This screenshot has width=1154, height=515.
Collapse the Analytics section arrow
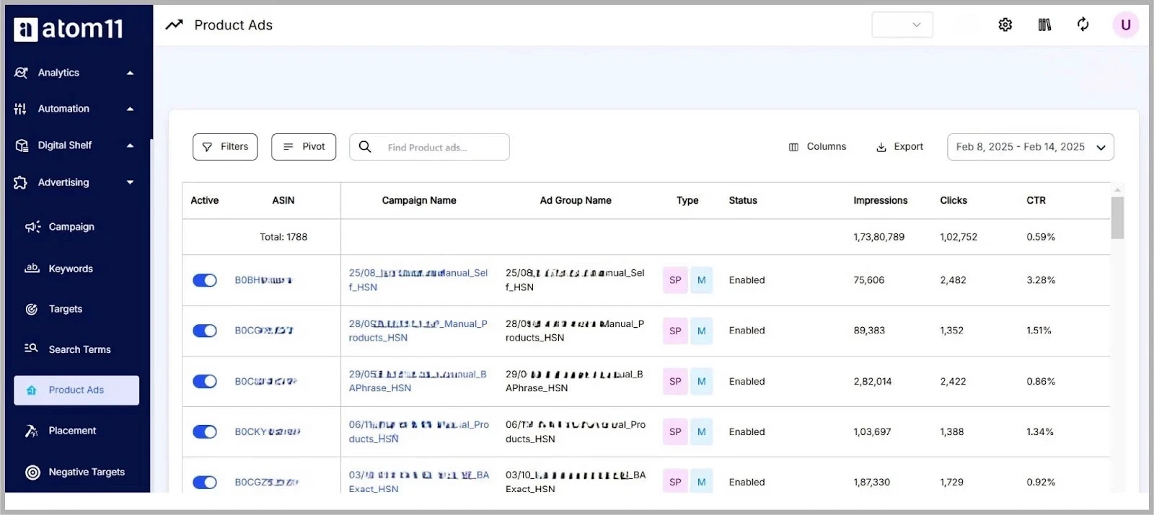tap(131, 73)
